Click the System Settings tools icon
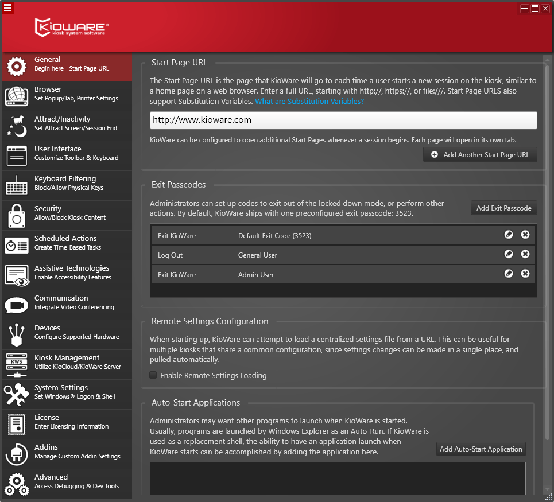 pos(17,395)
